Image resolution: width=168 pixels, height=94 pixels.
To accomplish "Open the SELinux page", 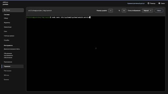I will coord(6,75).
